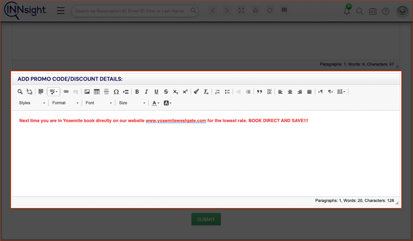
Task: Click the Home icon in header
Action: (256, 11)
